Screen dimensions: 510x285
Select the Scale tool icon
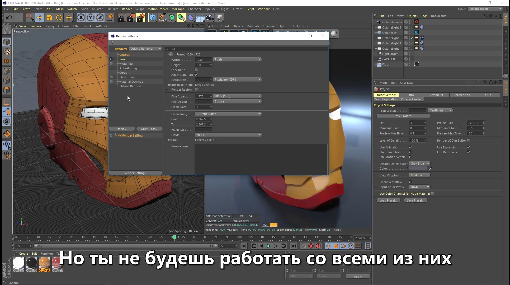coord(49,18)
